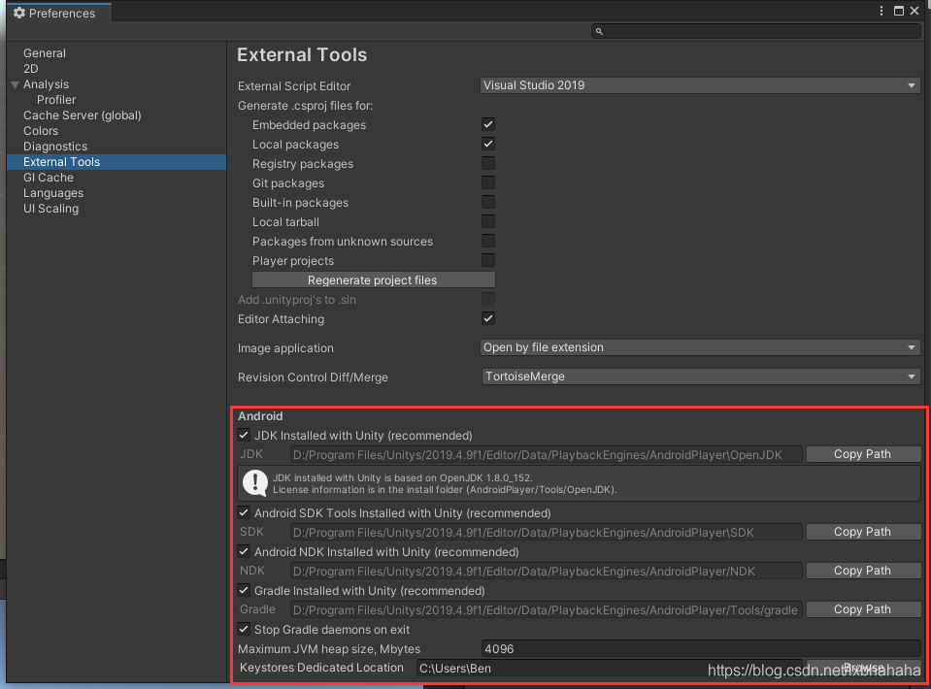This screenshot has height=689, width=931.
Task: Select Diagnostics preferences category
Action: click(x=55, y=146)
